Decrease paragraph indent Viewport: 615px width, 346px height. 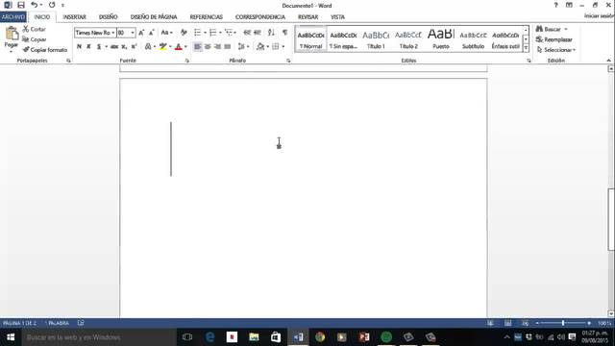click(247, 33)
